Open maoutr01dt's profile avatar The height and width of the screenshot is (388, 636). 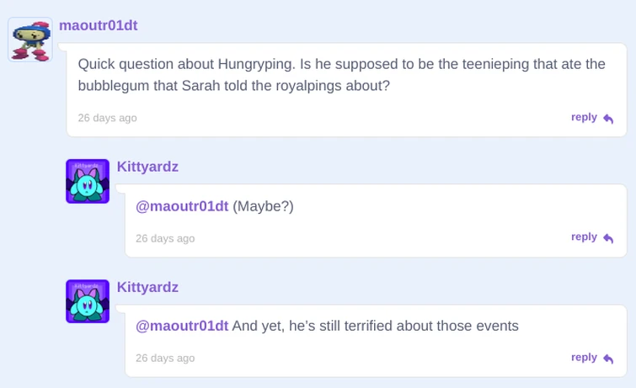(x=30, y=40)
